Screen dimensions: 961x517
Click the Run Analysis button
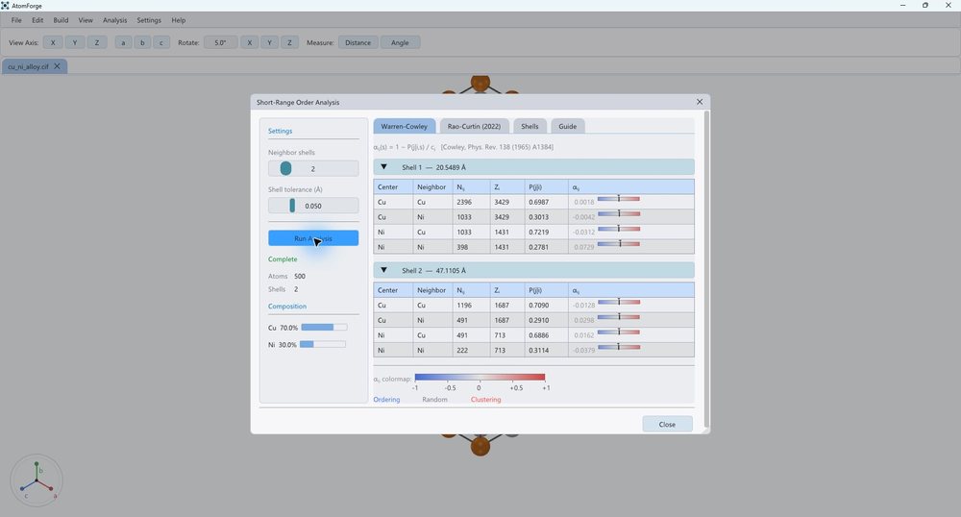(x=313, y=238)
